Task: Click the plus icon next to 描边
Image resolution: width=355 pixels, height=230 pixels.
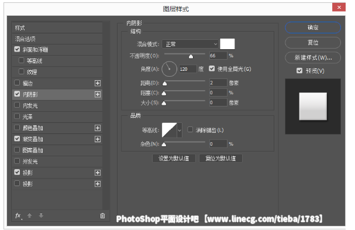Action: (x=98, y=83)
